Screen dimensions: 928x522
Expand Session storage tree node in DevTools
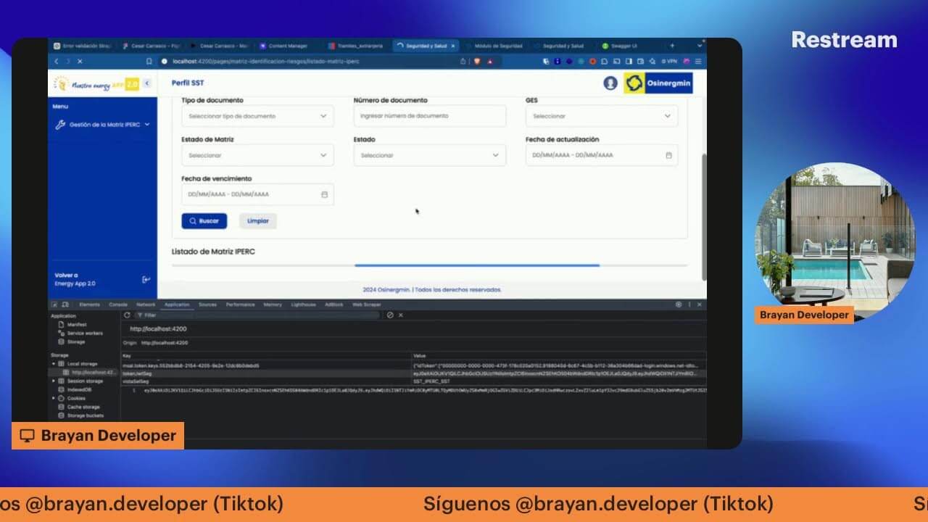(54, 381)
